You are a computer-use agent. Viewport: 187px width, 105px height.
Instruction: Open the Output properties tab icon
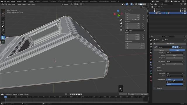(151, 47)
